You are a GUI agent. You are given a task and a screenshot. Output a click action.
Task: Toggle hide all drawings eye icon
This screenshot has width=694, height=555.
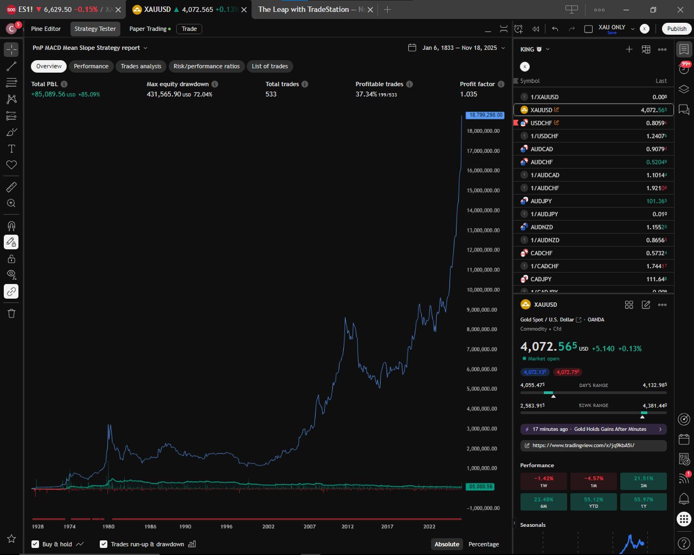[x=11, y=275]
